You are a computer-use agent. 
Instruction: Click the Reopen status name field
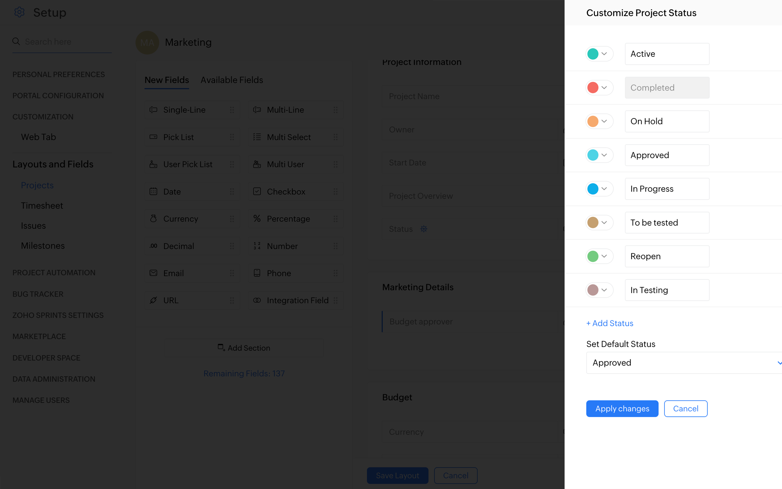[667, 256]
